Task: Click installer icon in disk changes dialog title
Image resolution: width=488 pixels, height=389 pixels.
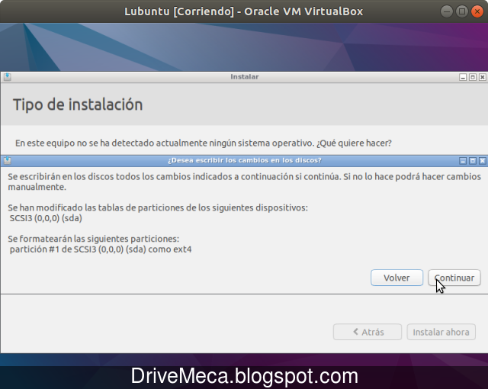Action: point(7,161)
